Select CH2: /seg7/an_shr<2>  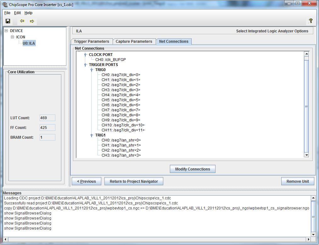(121, 150)
